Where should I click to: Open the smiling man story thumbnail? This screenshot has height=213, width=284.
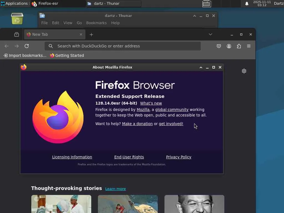(x=194, y=204)
